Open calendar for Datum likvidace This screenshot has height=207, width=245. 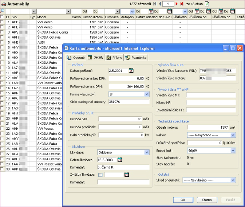[x=120, y=160]
